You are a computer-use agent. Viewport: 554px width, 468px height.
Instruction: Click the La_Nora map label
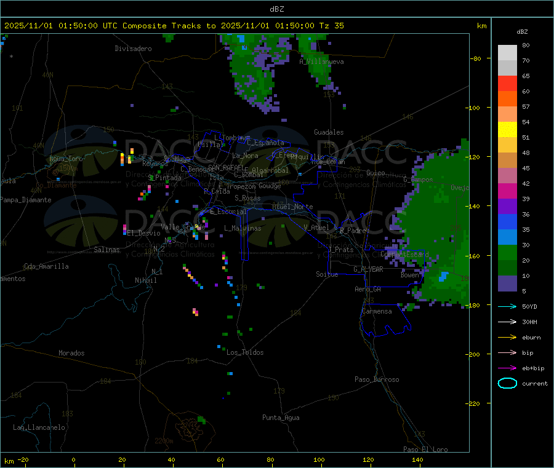[245, 156]
